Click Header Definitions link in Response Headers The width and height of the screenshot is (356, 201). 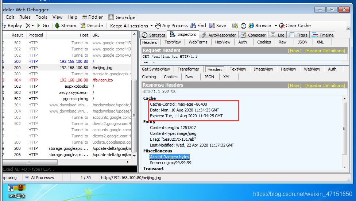(x=325, y=86)
